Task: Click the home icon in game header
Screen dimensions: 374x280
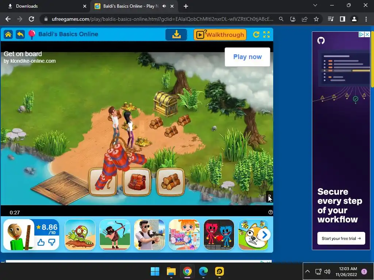Action: coord(8,35)
